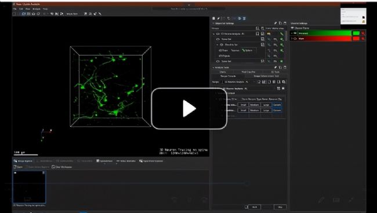Viewport: 377px width, 213px height.
Task: Select the Large soma size button
Action: pos(266,105)
